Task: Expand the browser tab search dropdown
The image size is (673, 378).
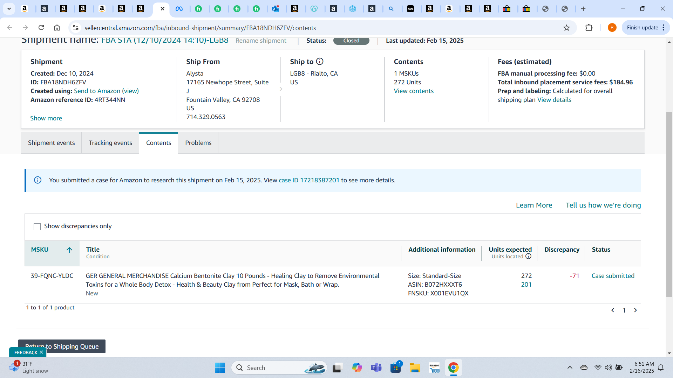Action: click(9, 9)
